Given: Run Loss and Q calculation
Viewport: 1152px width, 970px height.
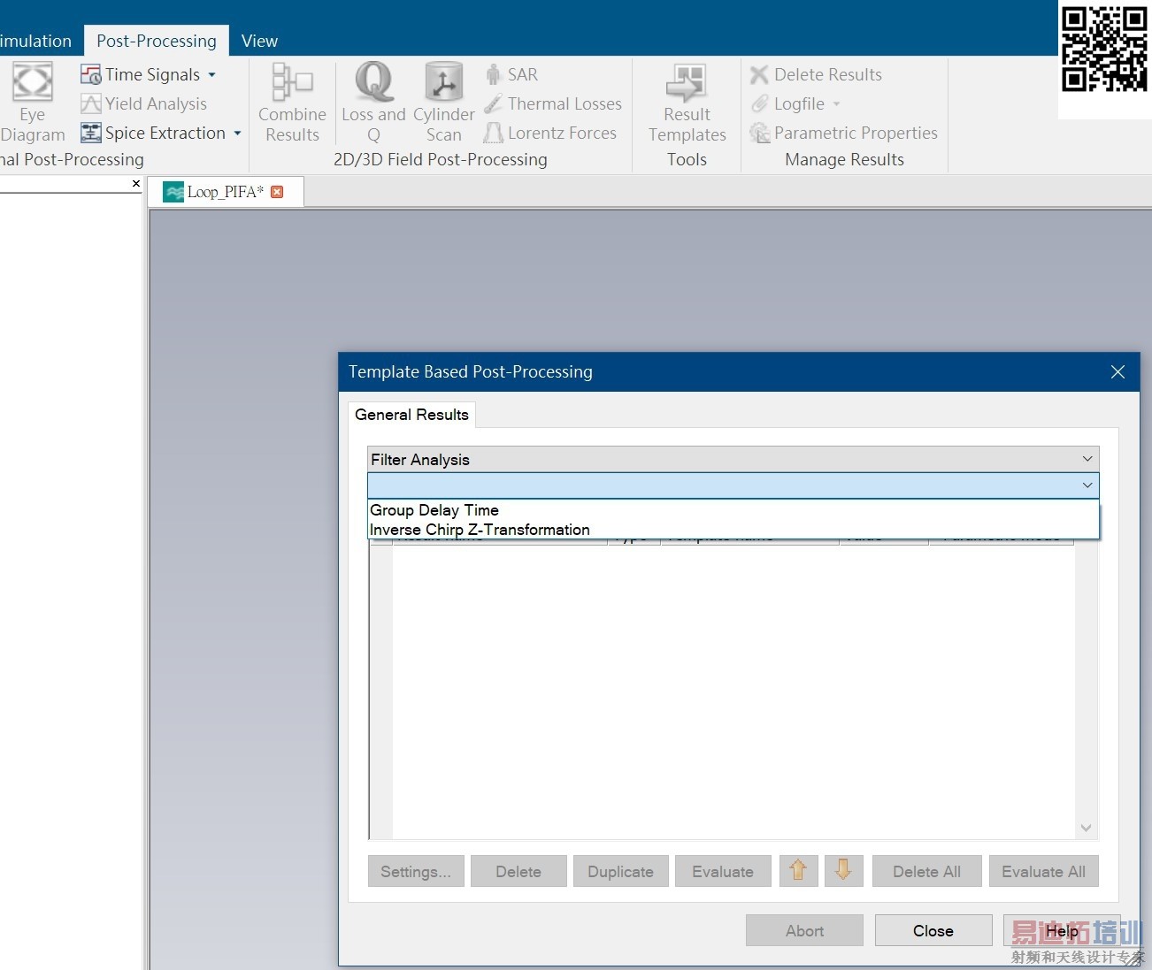Looking at the screenshot, I should [x=373, y=103].
